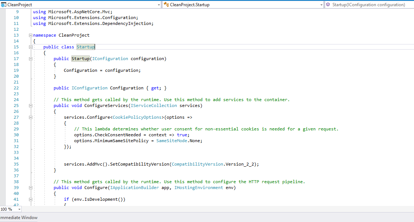Click the HTTP request pipeline comment on line 38
414x222 pixels.
click(x=179, y=182)
